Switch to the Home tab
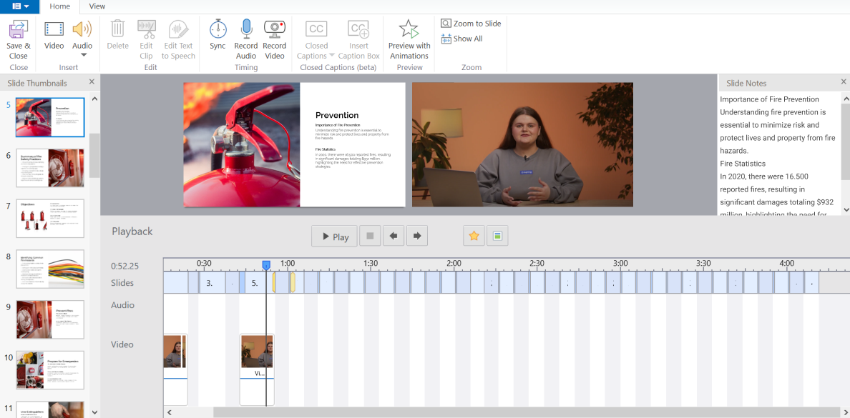This screenshot has height=418, width=850. (59, 6)
